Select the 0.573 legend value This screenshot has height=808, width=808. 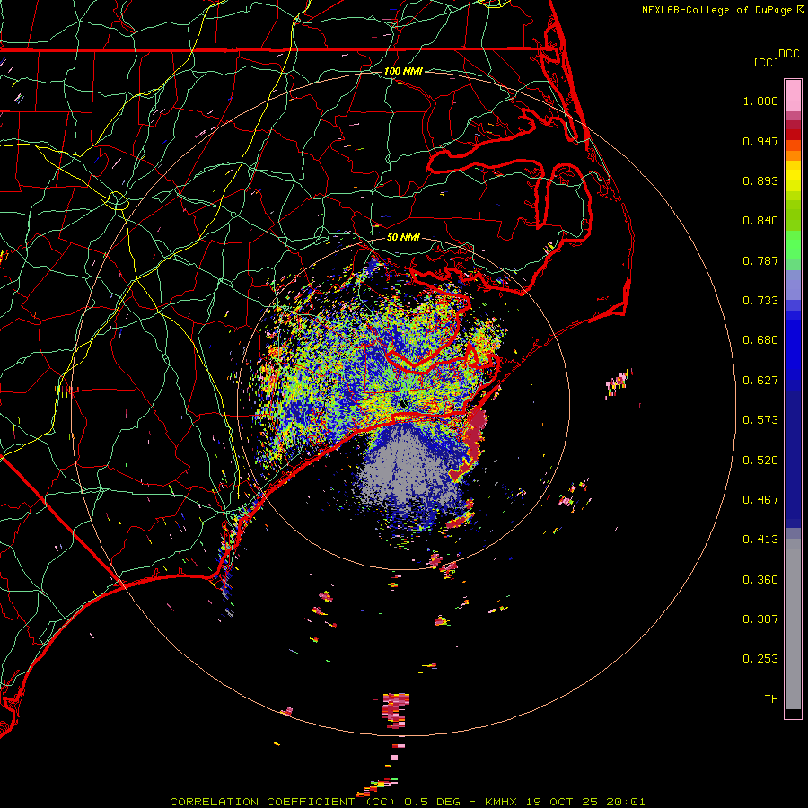tap(760, 420)
